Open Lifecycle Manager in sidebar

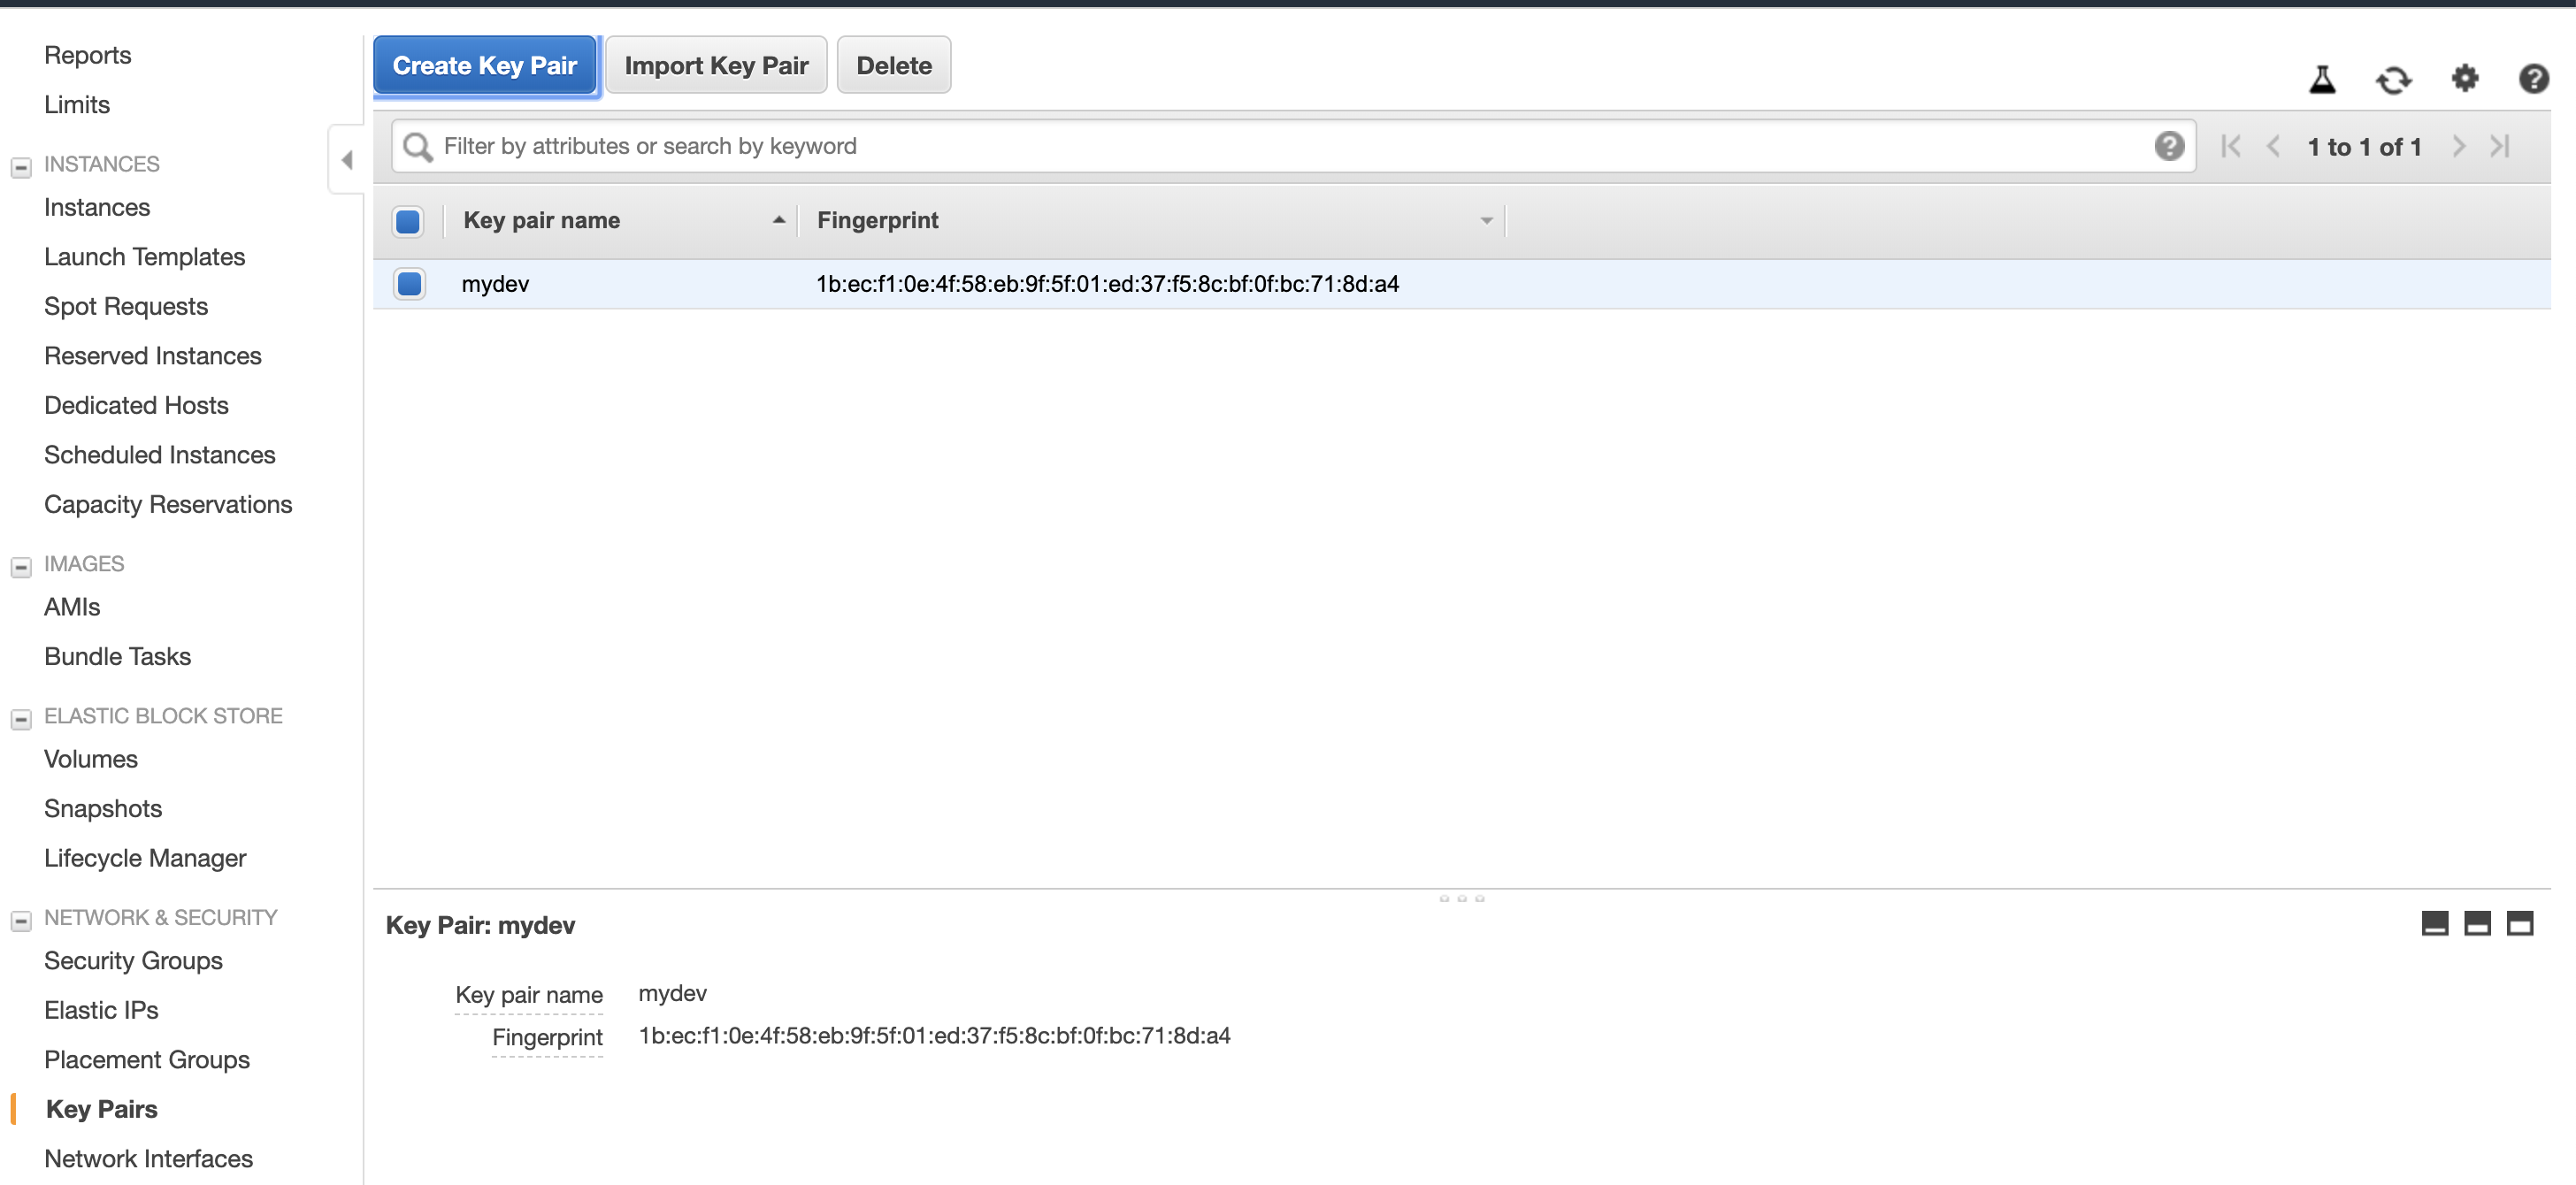[x=145, y=858]
